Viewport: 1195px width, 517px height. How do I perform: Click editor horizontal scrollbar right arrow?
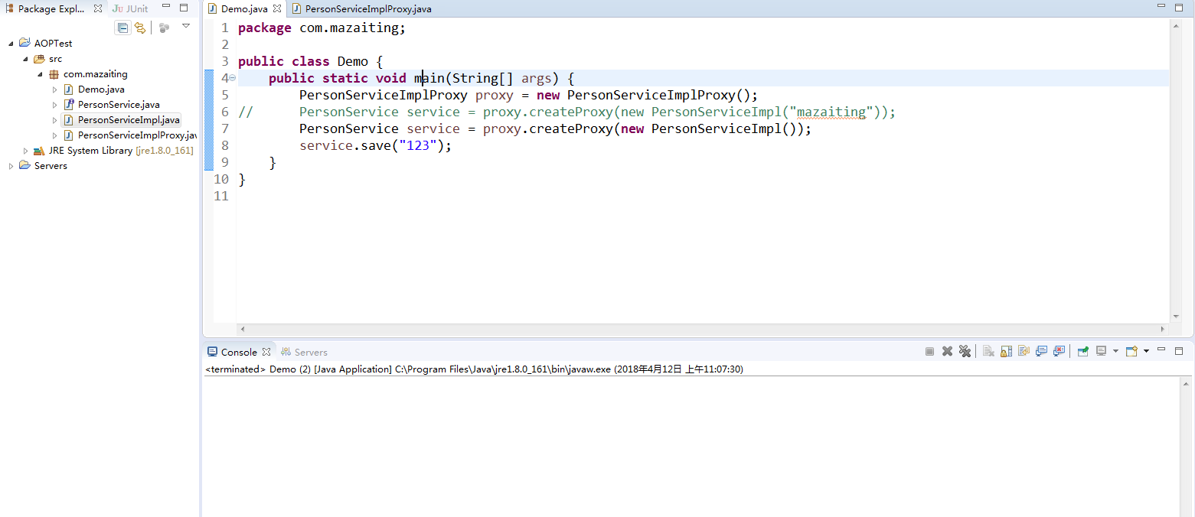[1163, 329]
